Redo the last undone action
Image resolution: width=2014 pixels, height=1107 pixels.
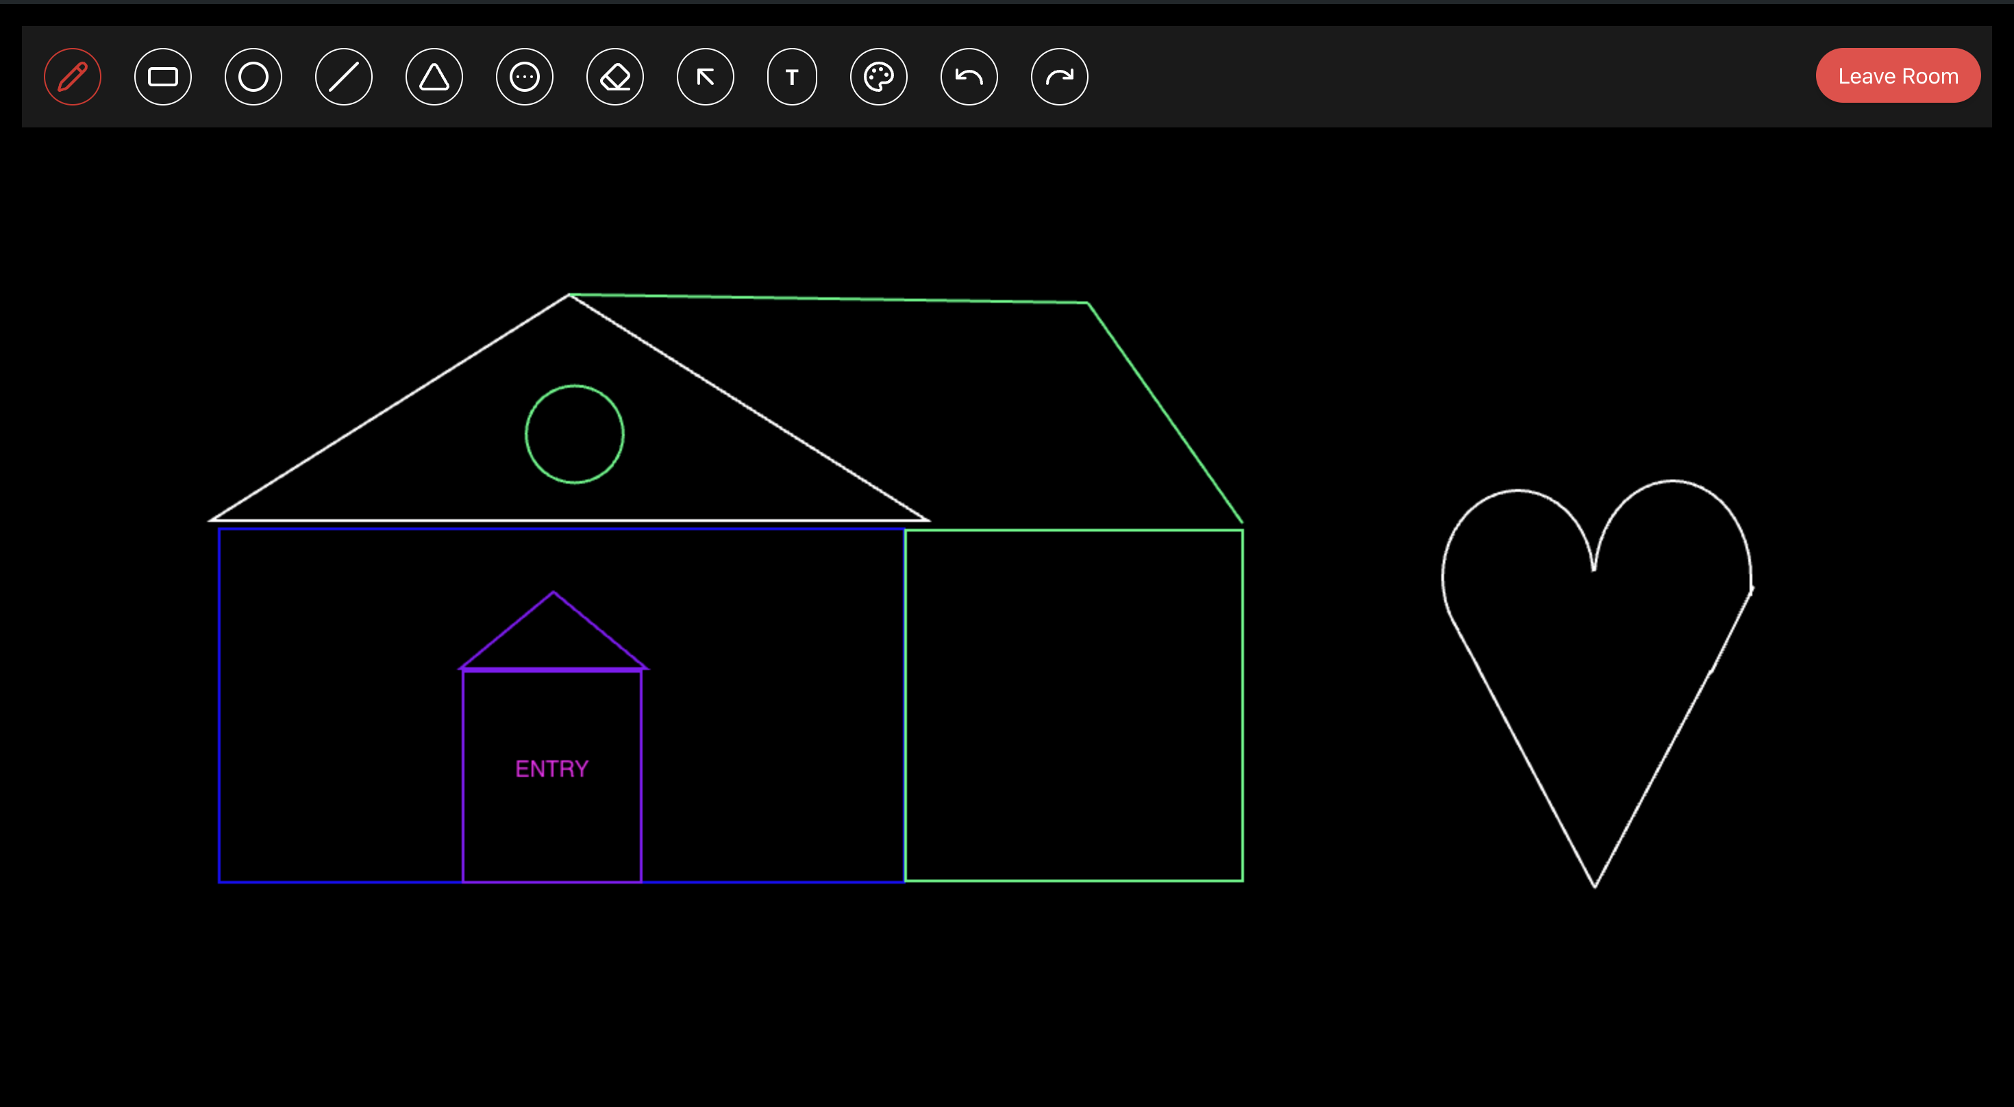click(1058, 76)
